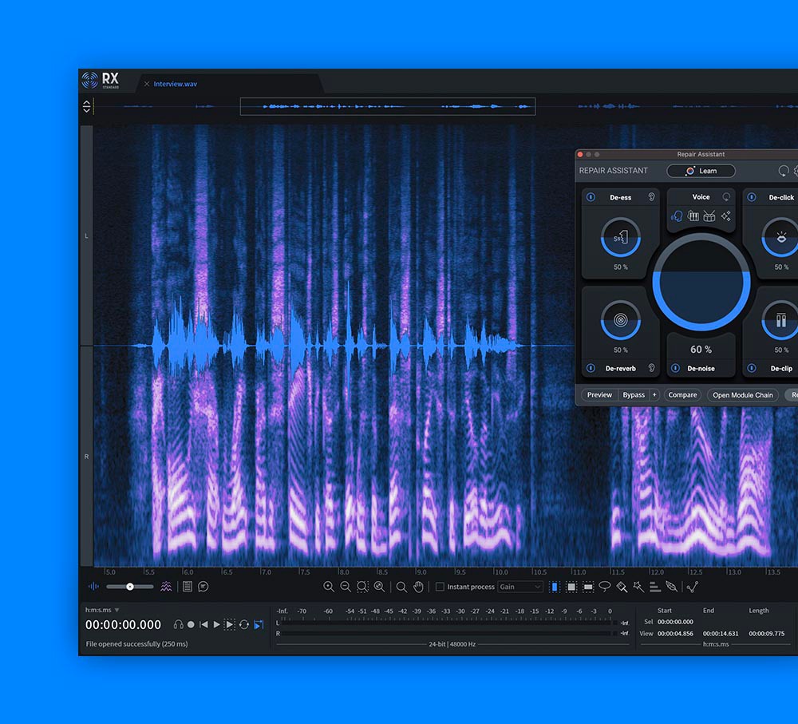Screen dimensions: 798x724
Task: Adjust the waveform/spectrogram balance slider
Action: point(130,587)
